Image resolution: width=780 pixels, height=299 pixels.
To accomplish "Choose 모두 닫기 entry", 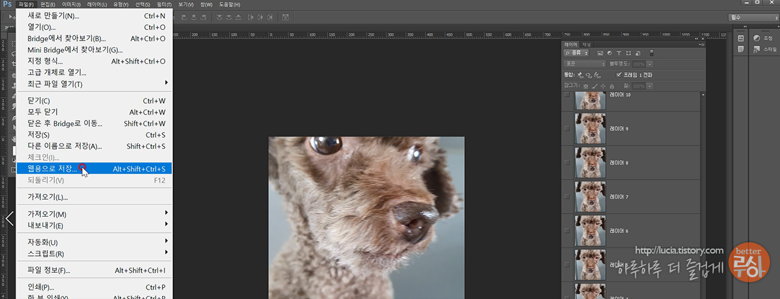I will pyautogui.click(x=94, y=112).
